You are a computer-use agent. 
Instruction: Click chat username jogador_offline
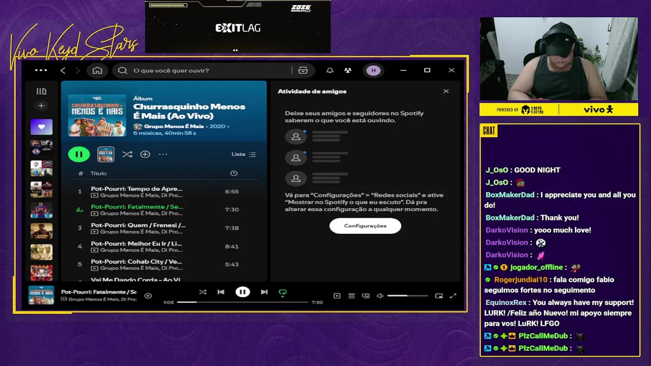coord(537,267)
